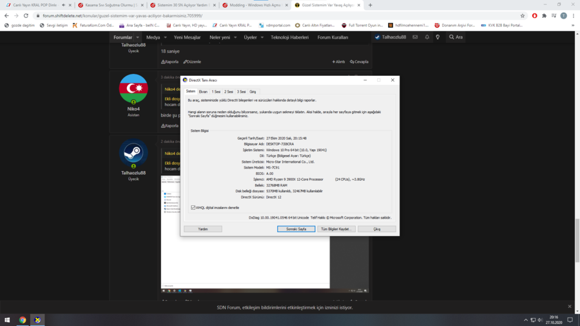Open Forum Kuralları in forum navigation
Viewport: 580px width, 326px height.
pyautogui.click(x=333, y=37)
